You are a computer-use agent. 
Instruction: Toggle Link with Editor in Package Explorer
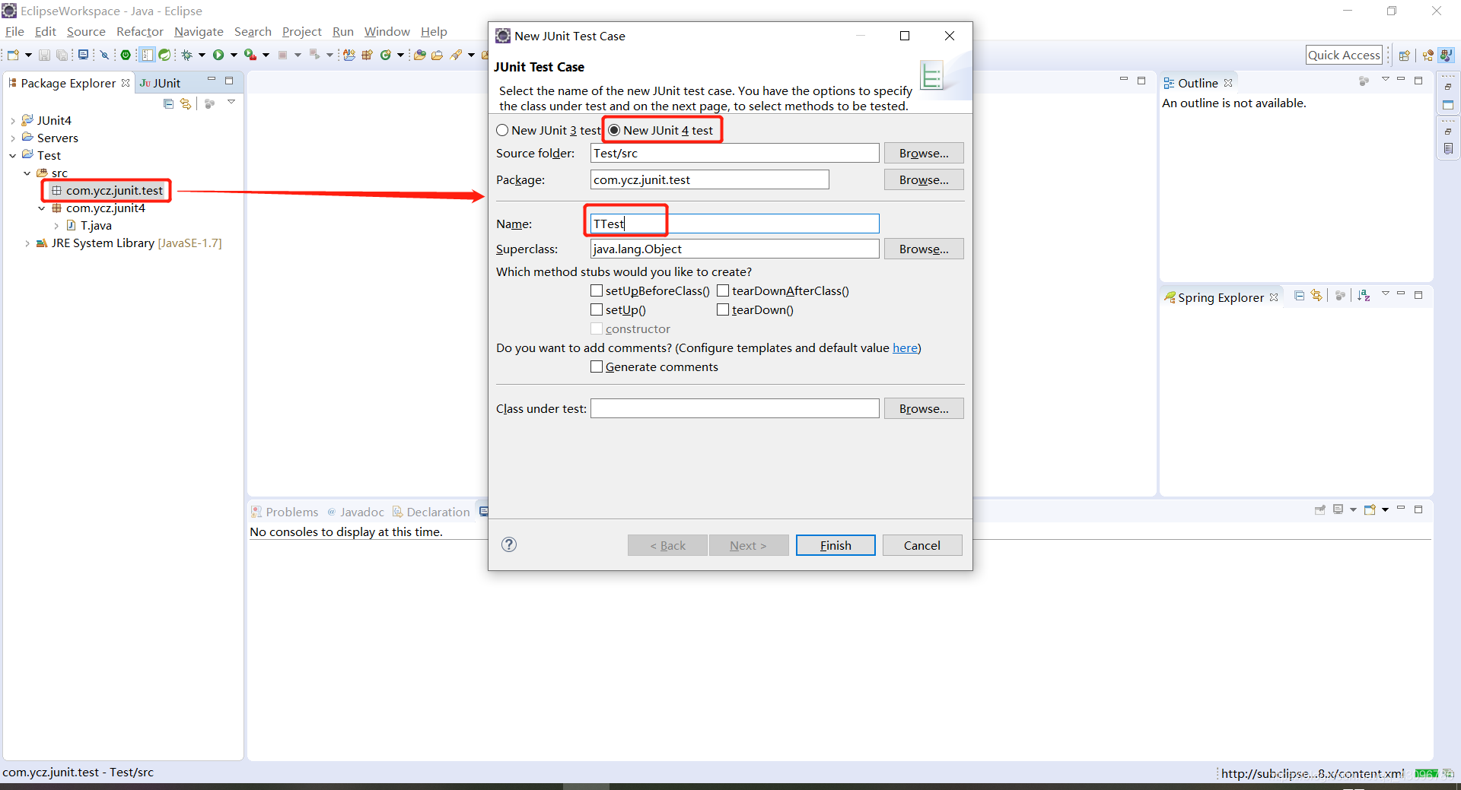pyautogui.click(x=186, y=103)
